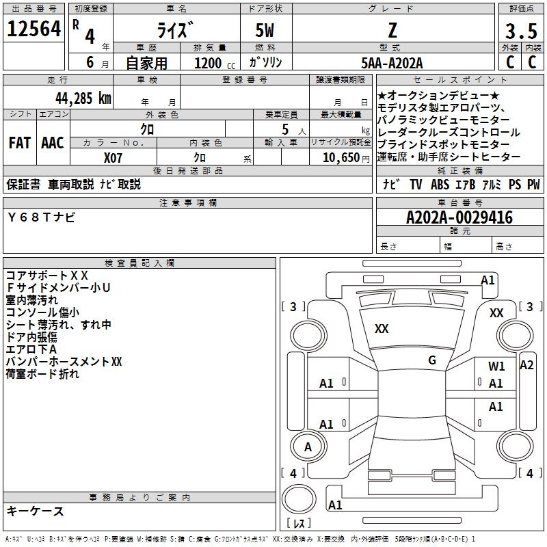Select the model code 5AA-A202A
This screenshot has height=547, width=547.
[392, 63]
